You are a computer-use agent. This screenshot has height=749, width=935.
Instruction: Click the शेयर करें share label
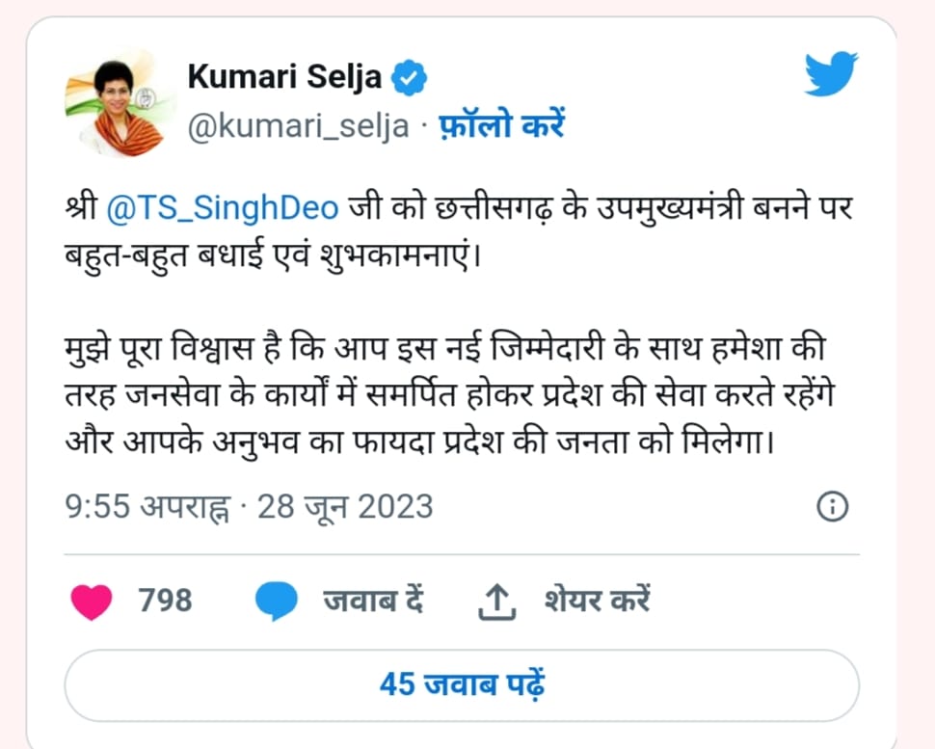(x=597, y=600)
